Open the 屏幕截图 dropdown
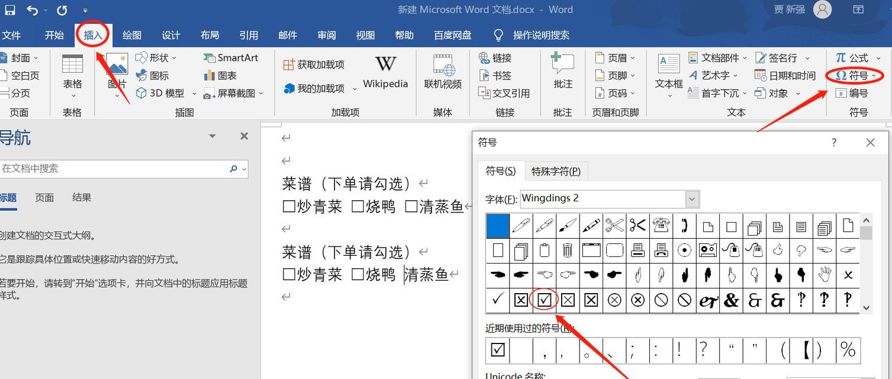The height and width of the screenshot is (379, 892). (x=233, y=94)
